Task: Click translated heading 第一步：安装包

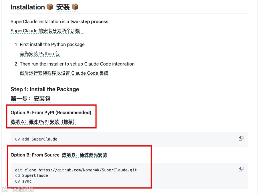Action: pos(31,99)
